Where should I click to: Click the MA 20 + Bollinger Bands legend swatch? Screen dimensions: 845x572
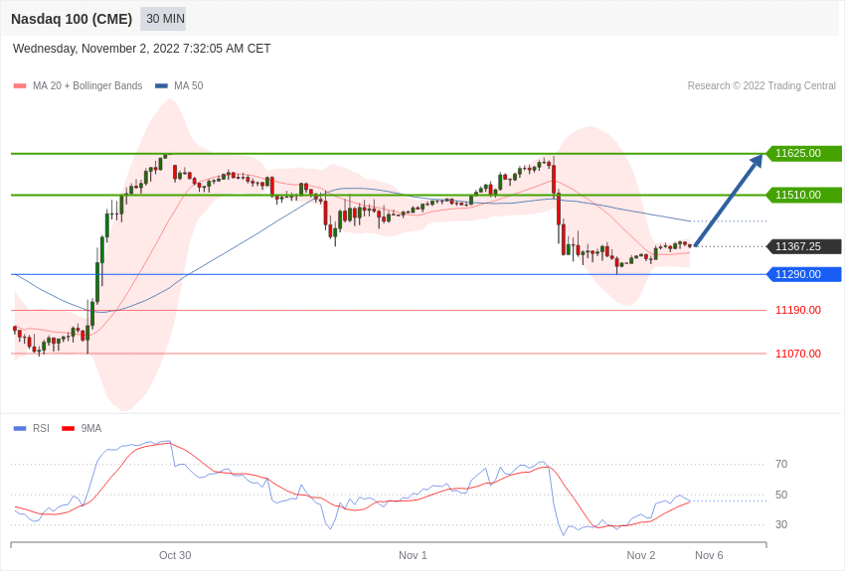click(x=20, y=86)
